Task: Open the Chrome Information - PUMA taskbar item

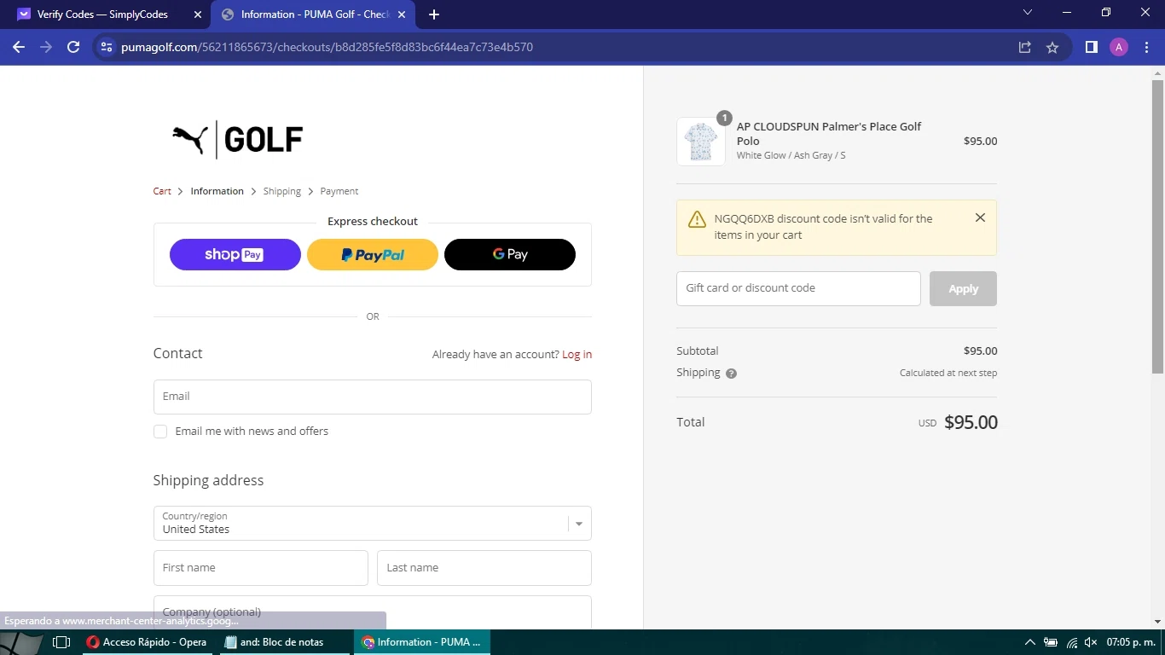Action: (421, 642)
